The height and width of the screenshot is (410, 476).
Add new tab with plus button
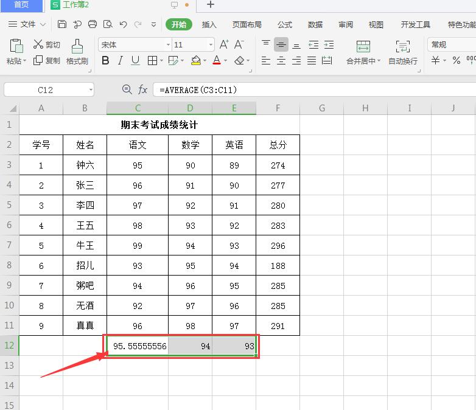[211, 5]
